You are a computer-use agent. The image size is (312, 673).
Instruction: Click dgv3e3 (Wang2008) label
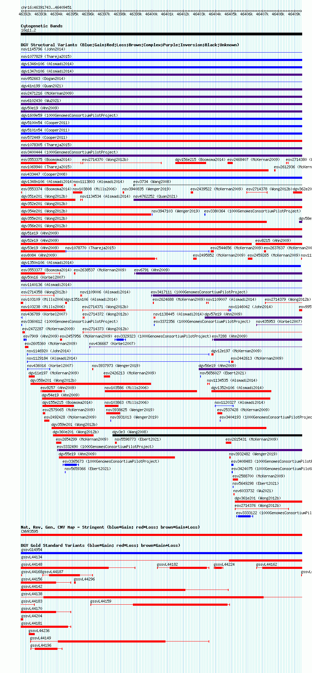tap(130, 432)
